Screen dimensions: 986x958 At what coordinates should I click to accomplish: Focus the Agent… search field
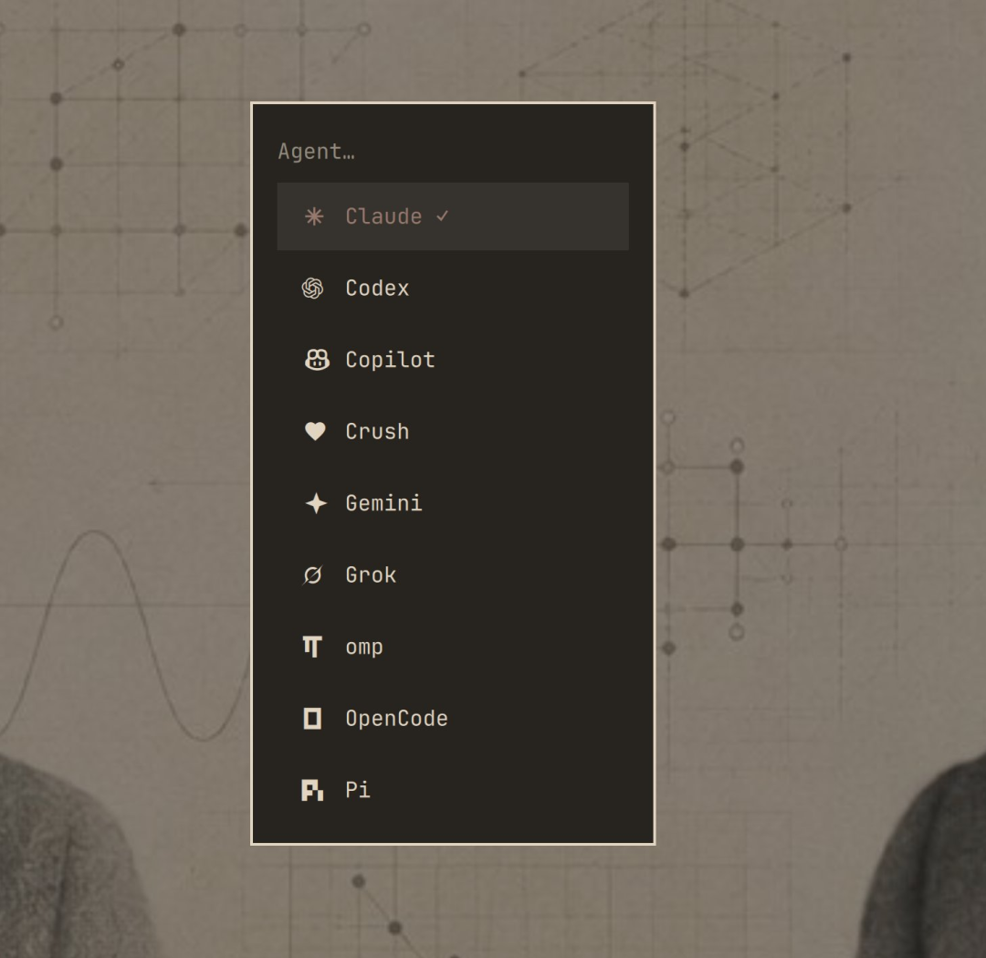[453, 152]
